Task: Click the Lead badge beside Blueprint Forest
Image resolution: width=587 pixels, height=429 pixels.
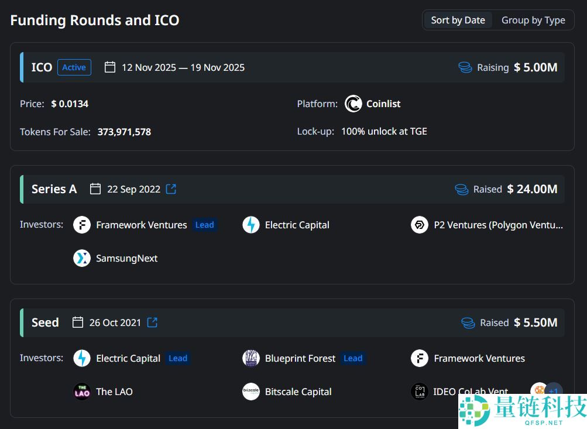Action: tap(353, 358)
